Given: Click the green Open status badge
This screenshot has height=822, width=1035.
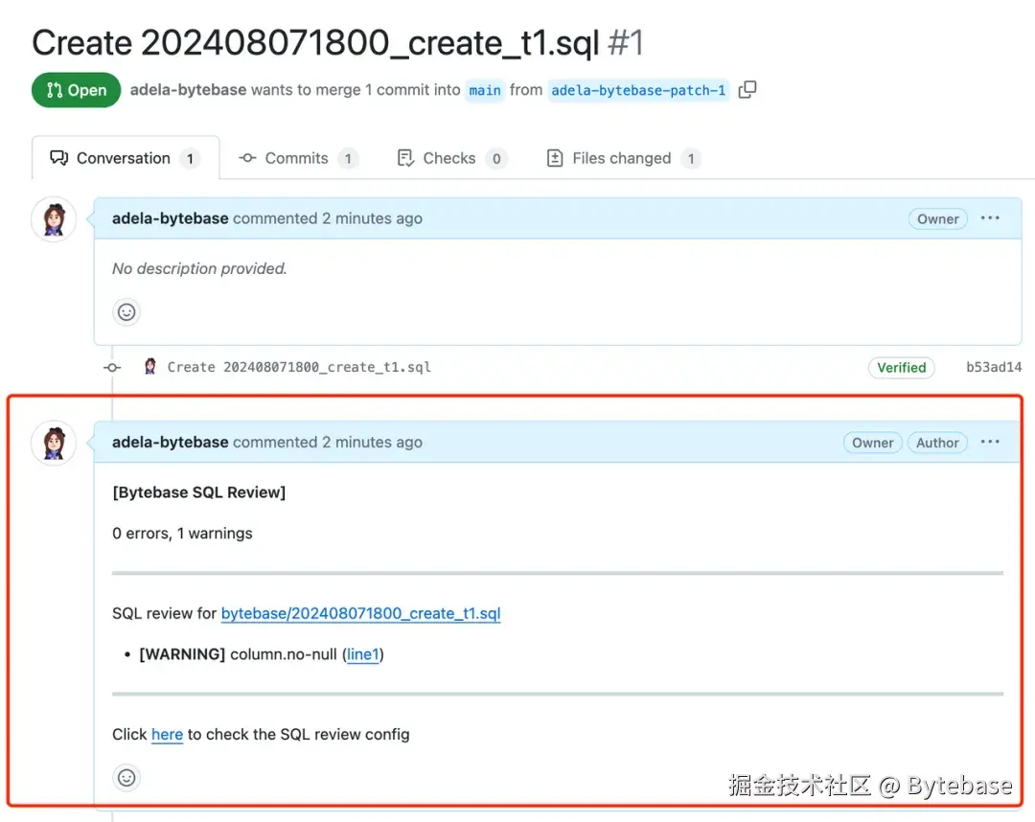Looking at the screenshot, I should [76, 90].
